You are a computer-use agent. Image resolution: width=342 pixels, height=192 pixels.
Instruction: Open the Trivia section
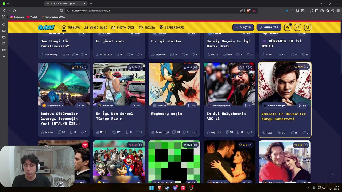[147, 27]
